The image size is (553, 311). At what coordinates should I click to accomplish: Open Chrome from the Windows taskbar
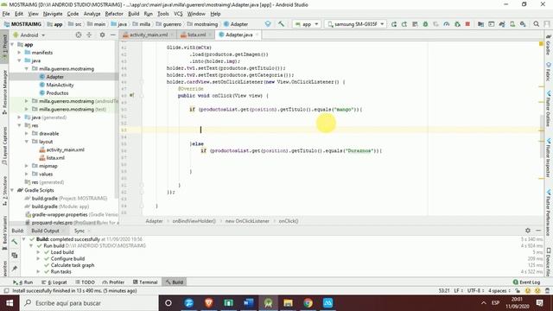tap(308, 303)
